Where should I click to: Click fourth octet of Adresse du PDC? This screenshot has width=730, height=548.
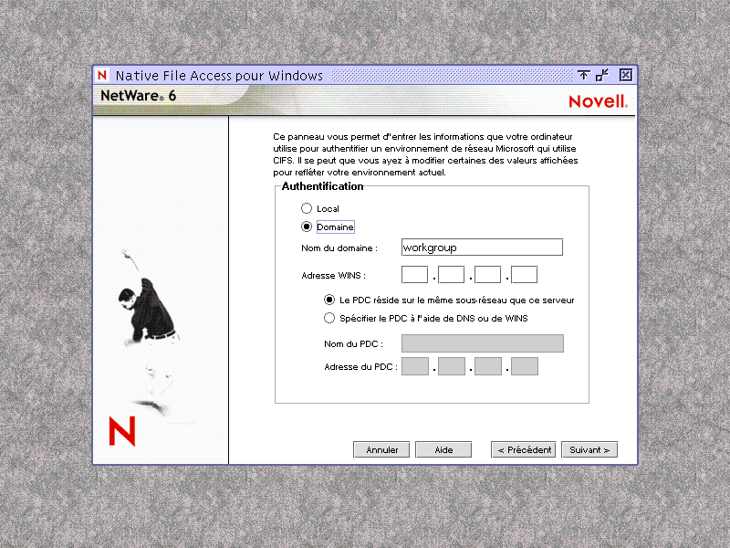tap(525, 366)
